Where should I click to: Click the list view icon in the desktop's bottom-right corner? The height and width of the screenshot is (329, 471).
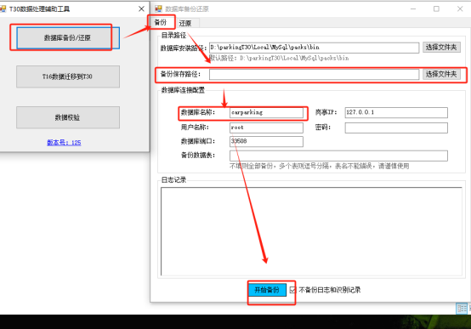(x=462, y=309)
